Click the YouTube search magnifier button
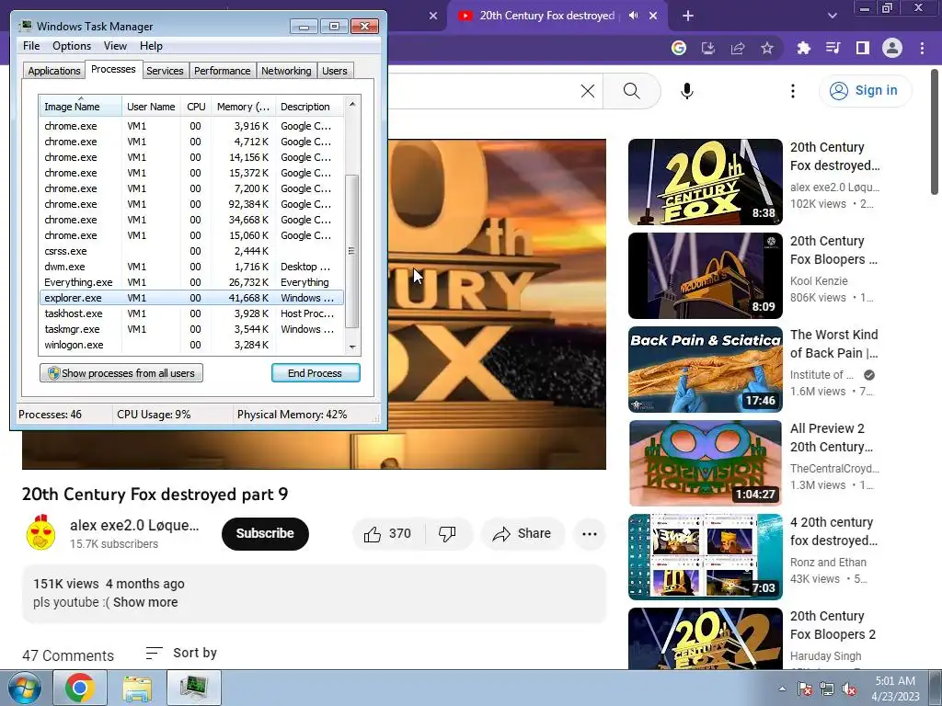The image size is (942, 706). (x=631, y=91)
